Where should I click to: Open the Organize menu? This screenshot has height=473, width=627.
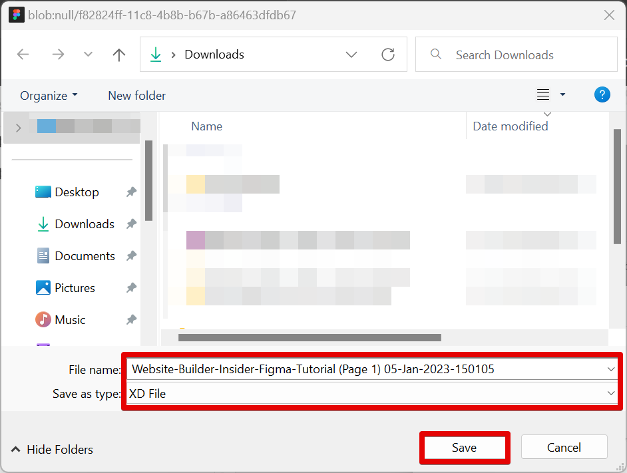[49, 96]
